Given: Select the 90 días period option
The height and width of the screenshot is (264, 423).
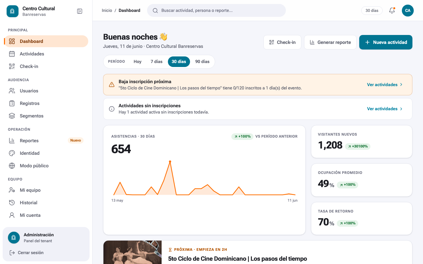Looking at the screenshot, I should [x=202, y=62].
